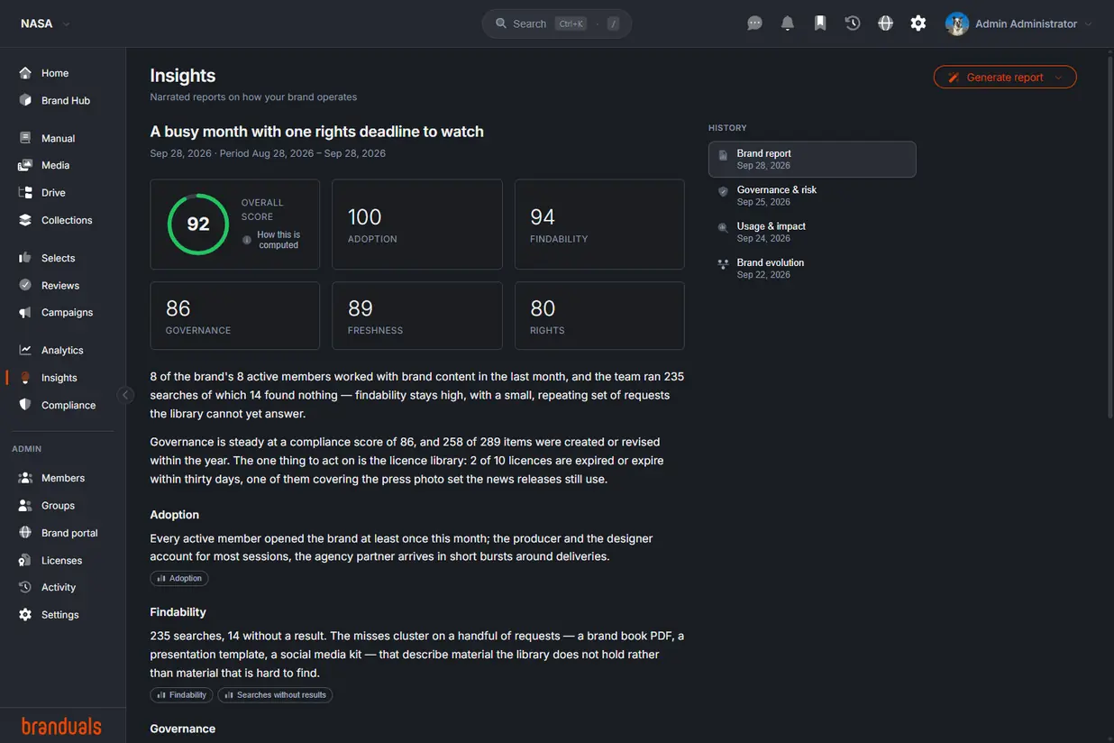1114x743 pixels.
Task: Click the Findability chart tag
Action: pyautogui.click(x=181, y=695)
